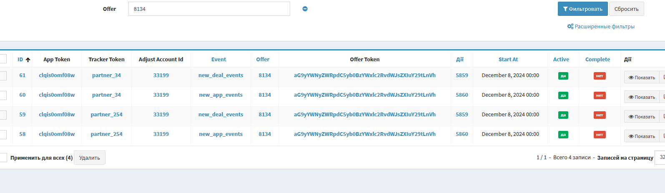Click green 'да' Active badge in row 61
Viewport: 665px width, 193px height.
563,76
